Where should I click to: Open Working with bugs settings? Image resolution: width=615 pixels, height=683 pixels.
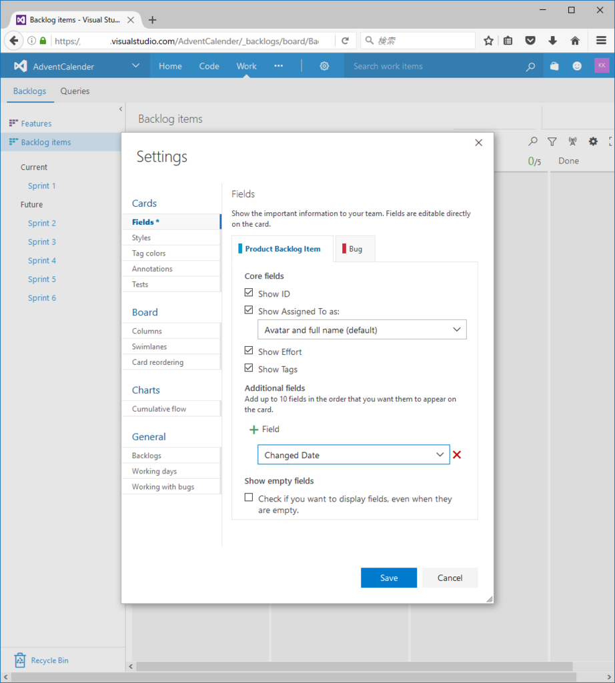point(171,487)
